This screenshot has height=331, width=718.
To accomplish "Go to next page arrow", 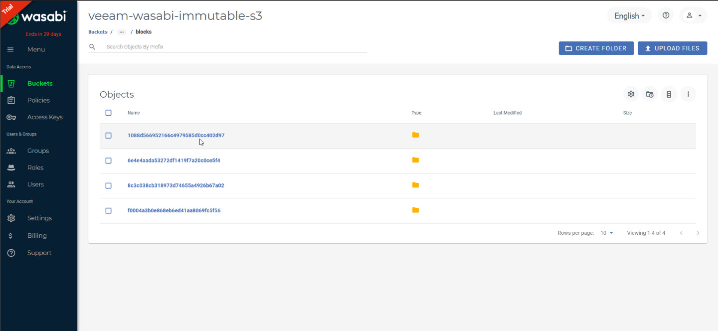I will [698, 233].
